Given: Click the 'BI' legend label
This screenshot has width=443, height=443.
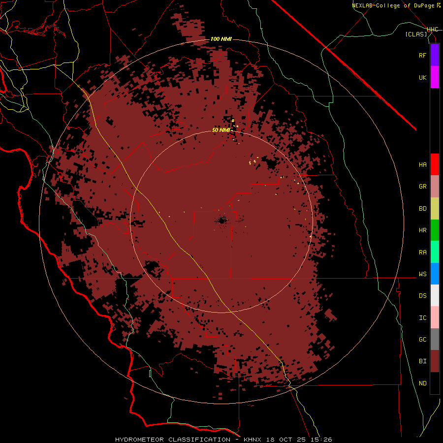Looking at the screenshot, I should tap(422, 361).
